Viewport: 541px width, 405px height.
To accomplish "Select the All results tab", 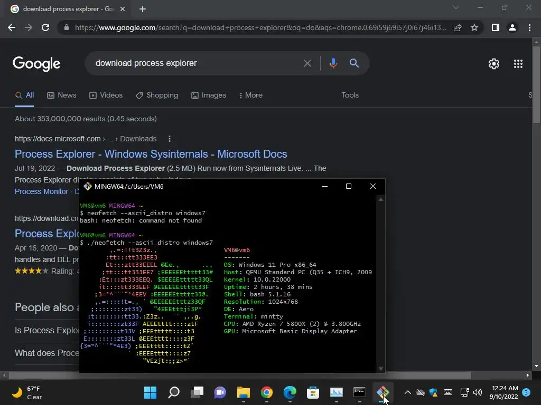I will point(24,95).
